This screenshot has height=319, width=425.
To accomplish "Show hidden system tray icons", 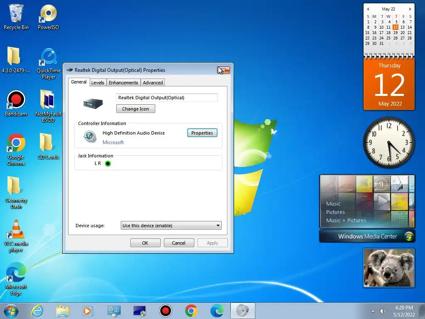I will (x=373, y=311).
